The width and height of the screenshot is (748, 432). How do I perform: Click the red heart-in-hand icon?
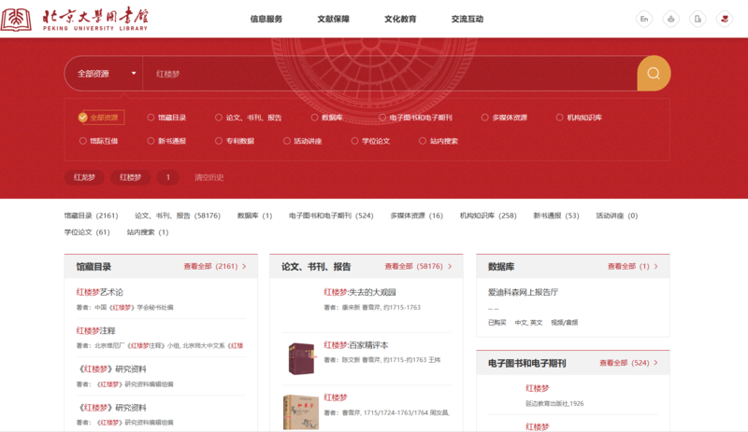tap(724, 19)
